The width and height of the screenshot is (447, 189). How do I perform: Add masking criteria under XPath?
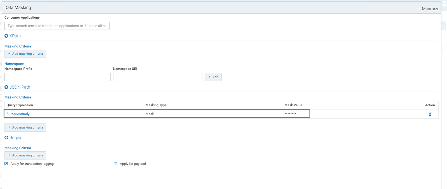point(25,54)
